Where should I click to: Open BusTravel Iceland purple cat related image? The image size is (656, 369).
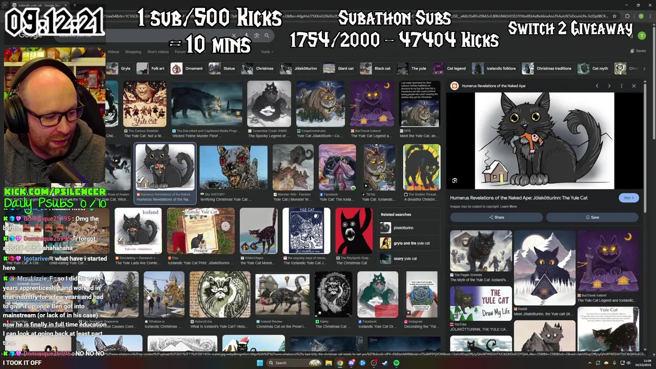pyautogui.click(x=608, y=261)
